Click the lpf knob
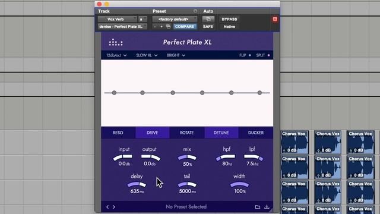The width and height of the screenshot is (380, 214). [x=254, y=157]
